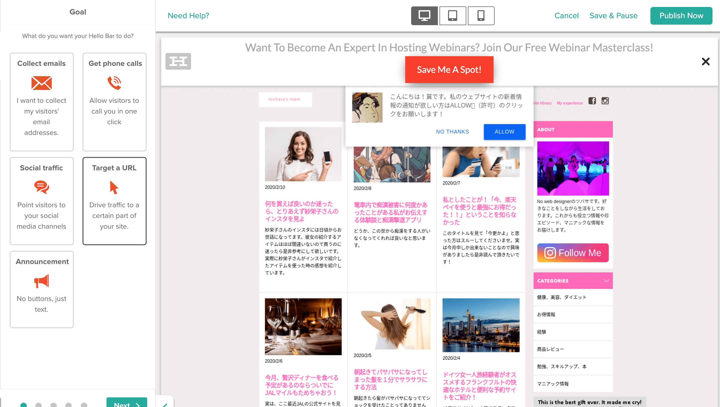Screen dimensions: 720x407
Task: Open the tsubasa's room site logo
Action: click(x=285, y=100)
